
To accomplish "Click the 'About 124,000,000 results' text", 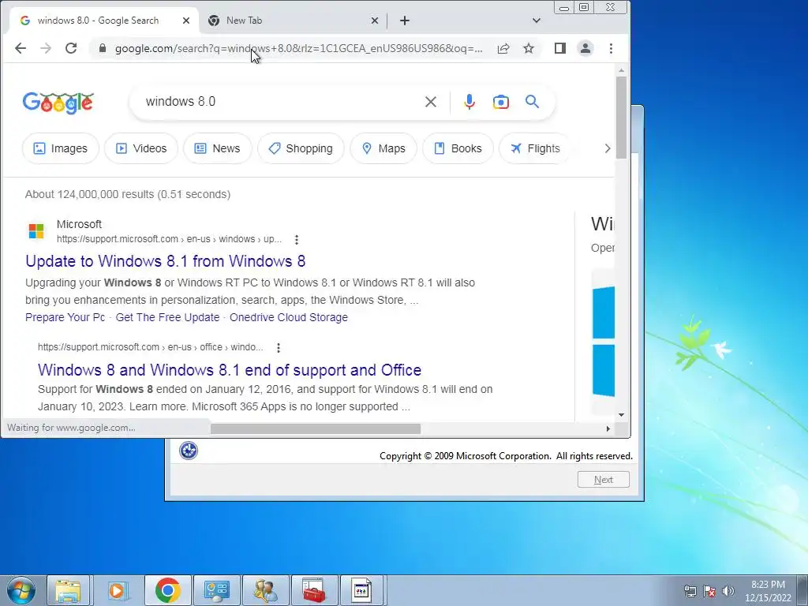I will click(x=128, y=194).
